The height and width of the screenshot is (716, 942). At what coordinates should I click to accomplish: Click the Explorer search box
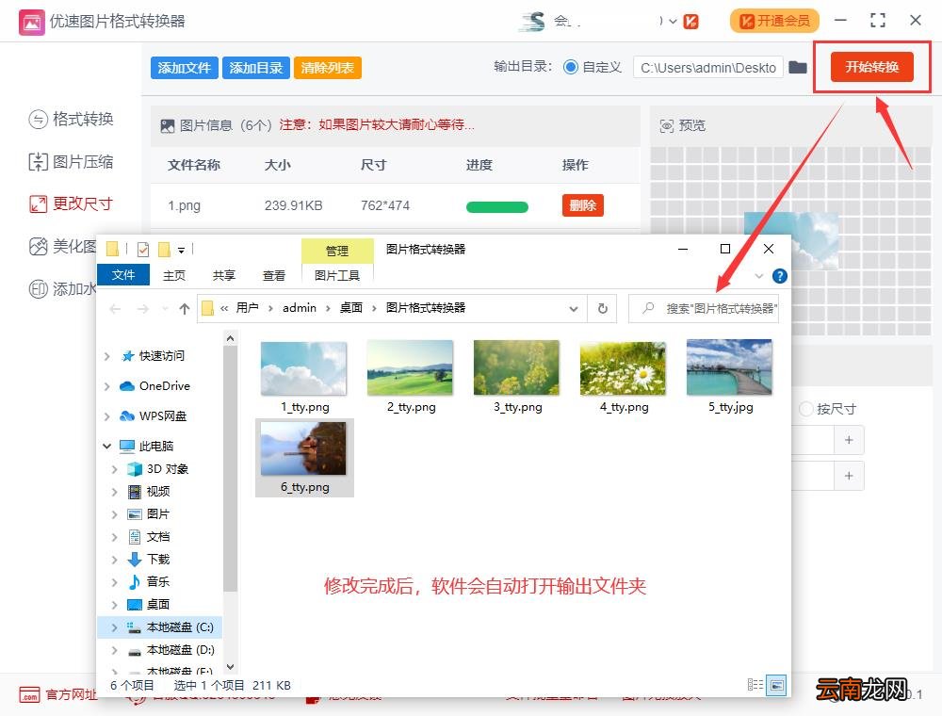click(704, 309)
